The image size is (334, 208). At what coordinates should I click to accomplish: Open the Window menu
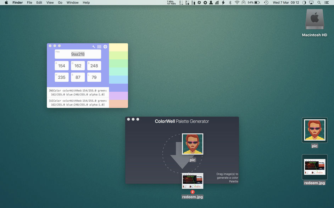[73, 2]
